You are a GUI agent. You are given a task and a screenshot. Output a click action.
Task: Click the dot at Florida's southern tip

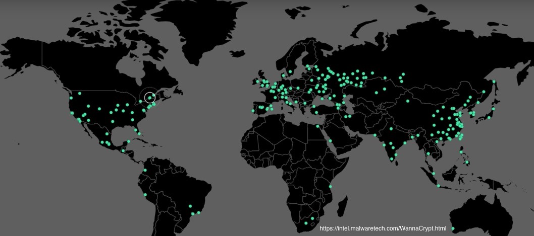point(140,134)
